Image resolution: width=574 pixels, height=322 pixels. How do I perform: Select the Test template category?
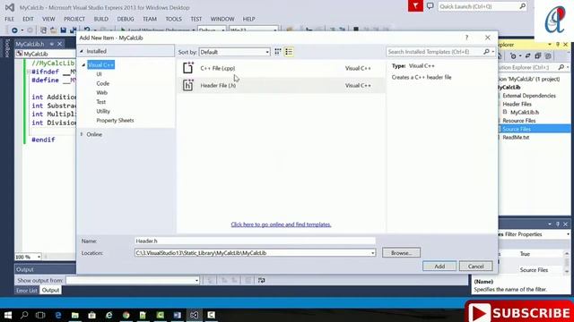pyautogui.click(x=101, y=102)
